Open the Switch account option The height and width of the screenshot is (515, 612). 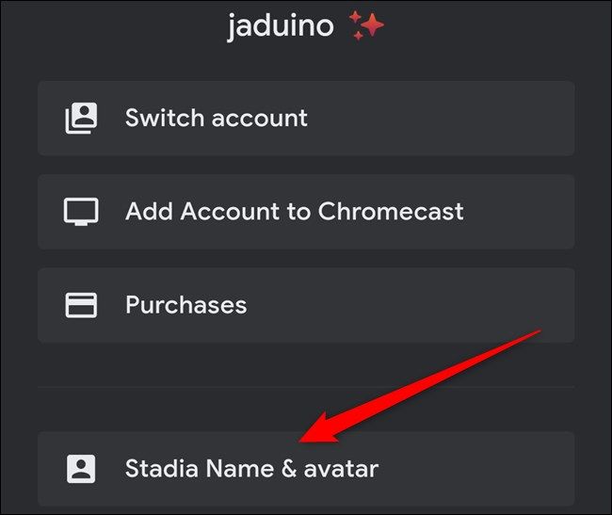point(306,118)
